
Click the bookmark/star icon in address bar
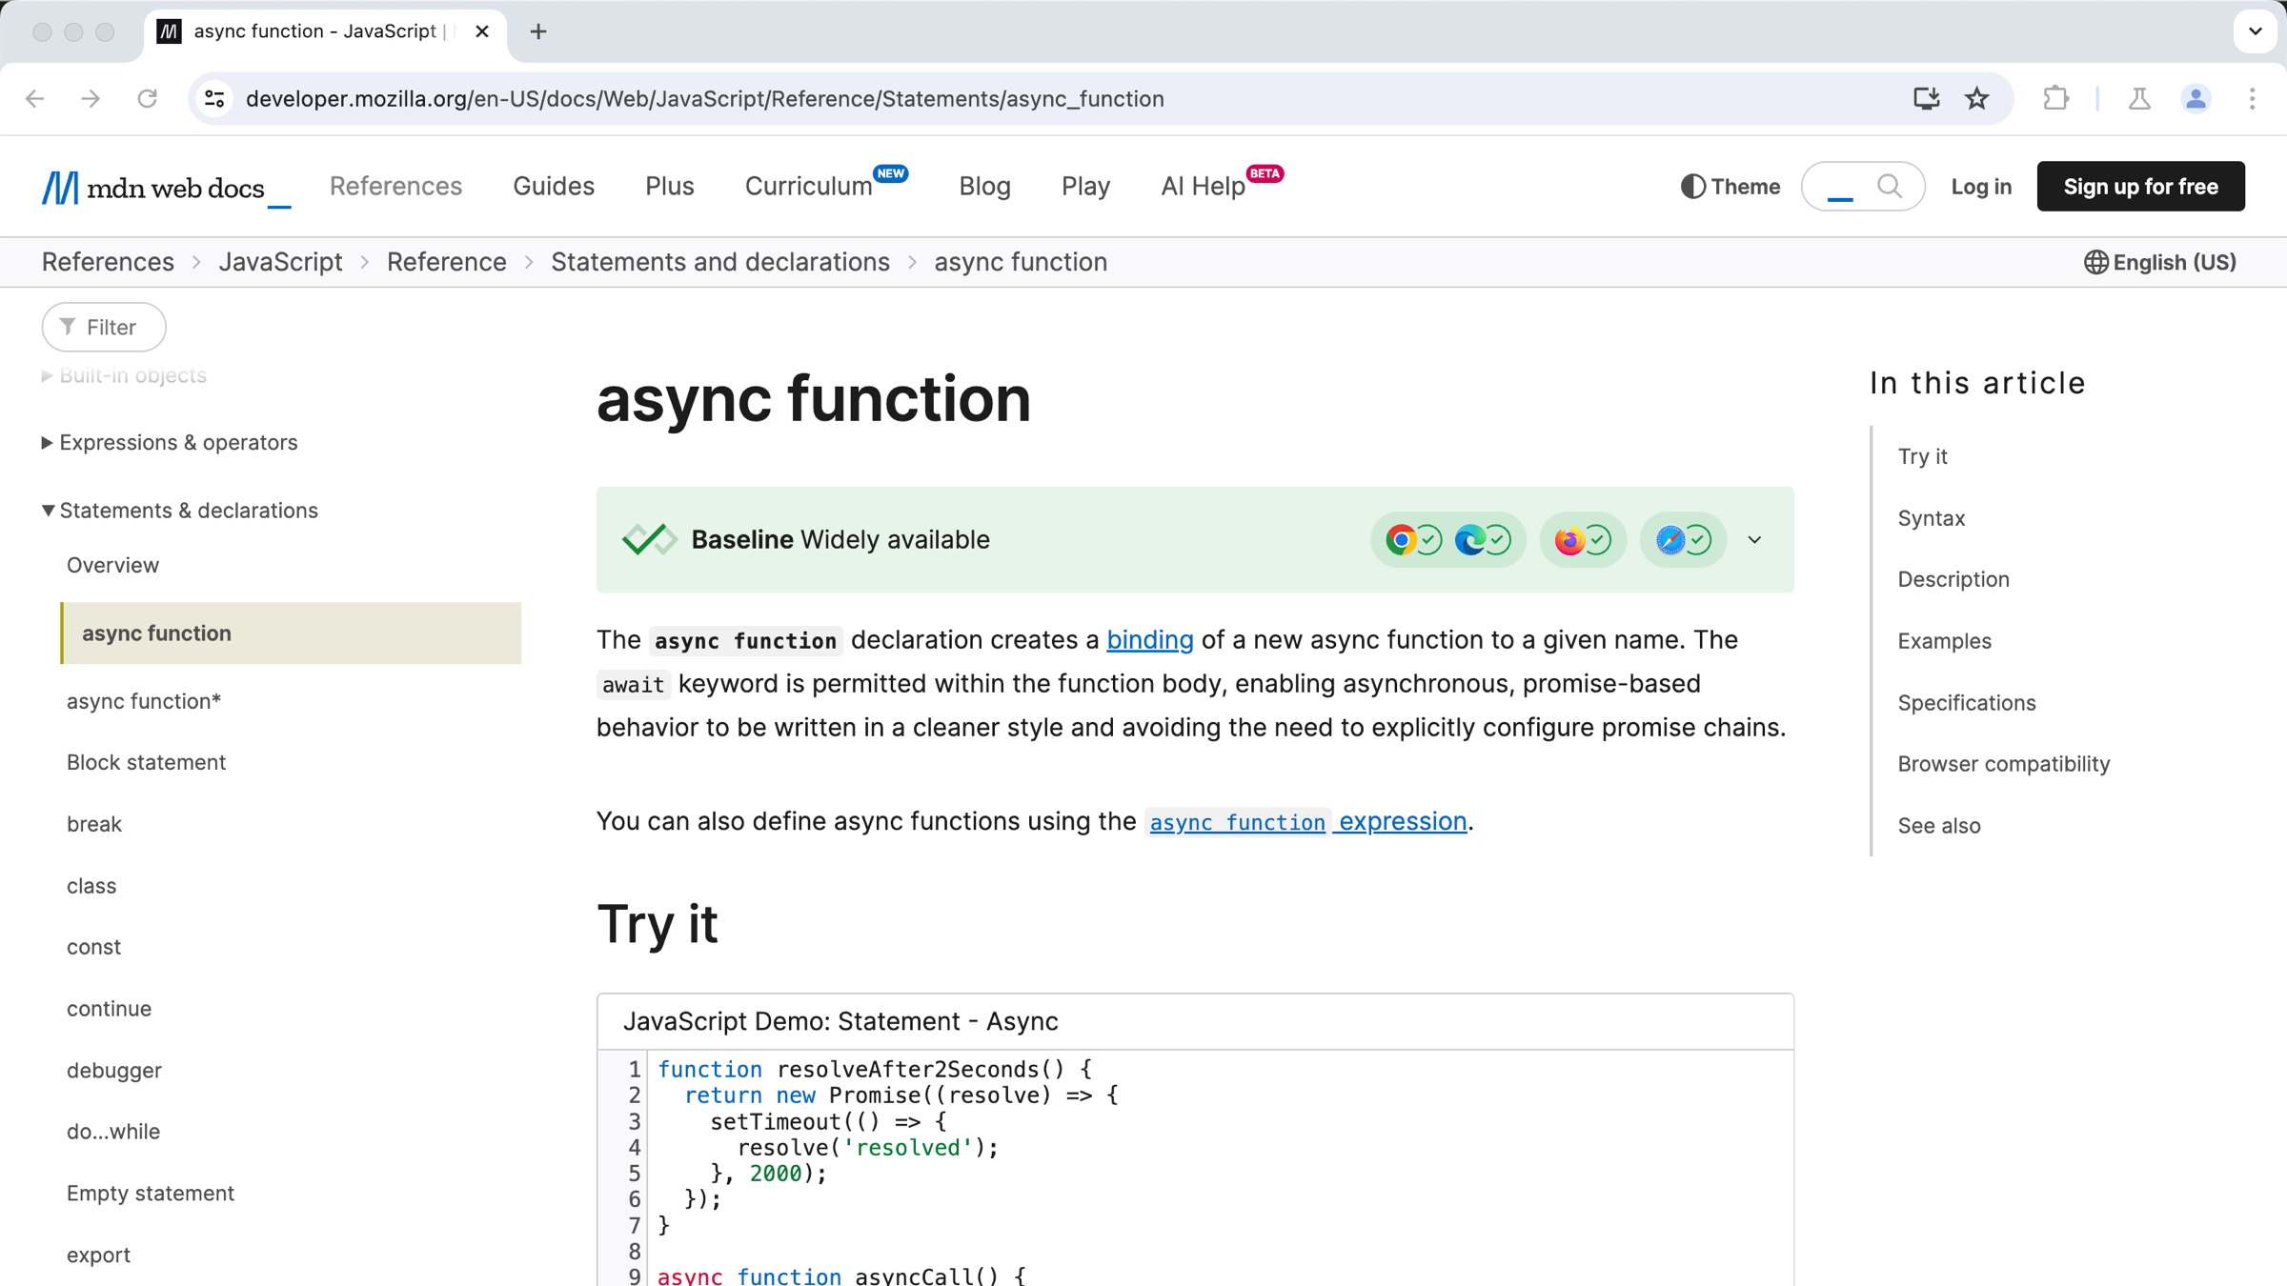click(1977, 99)
